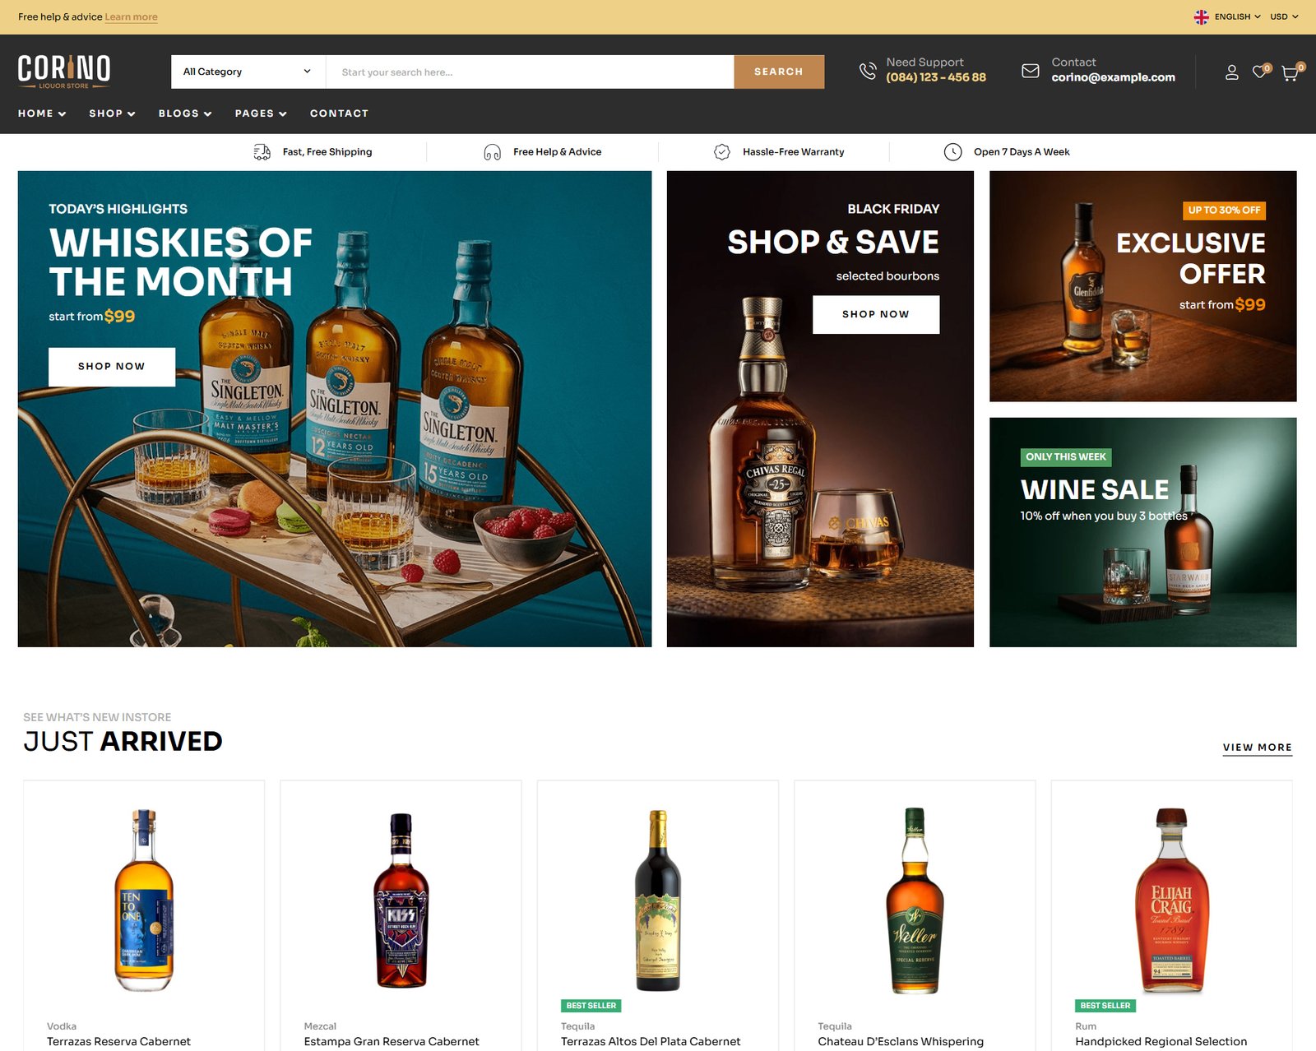
Task: Click Free Help & Advice service text
Action: coord(557,152)
